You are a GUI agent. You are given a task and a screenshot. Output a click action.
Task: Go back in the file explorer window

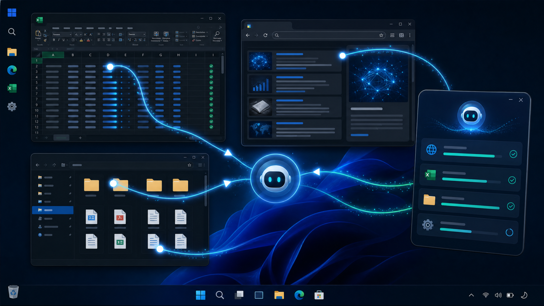click(x=37, y=165)
